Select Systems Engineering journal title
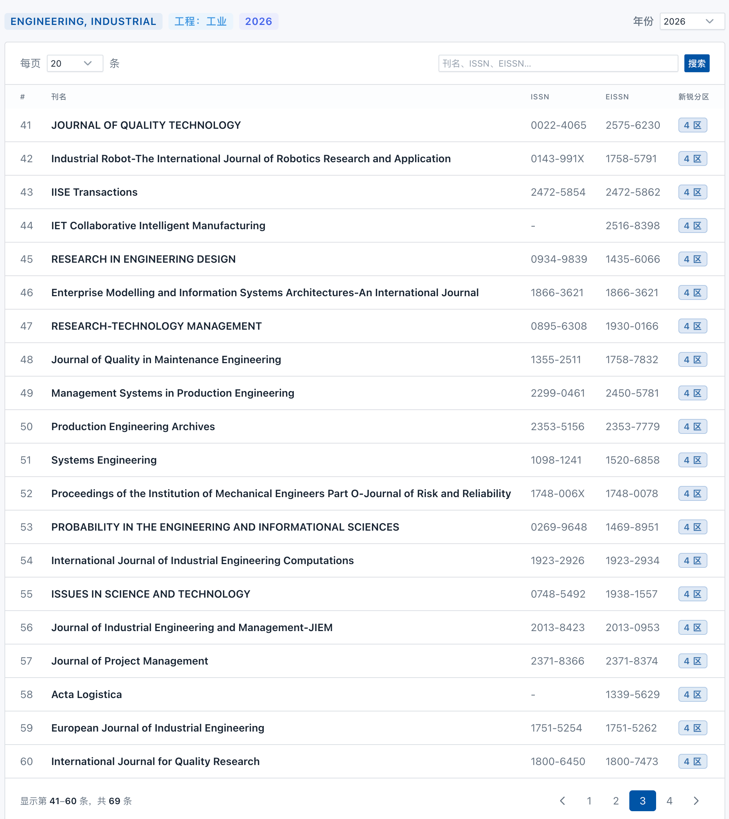Viewport: 729px width, 819px height. click(x=104, y=460)
